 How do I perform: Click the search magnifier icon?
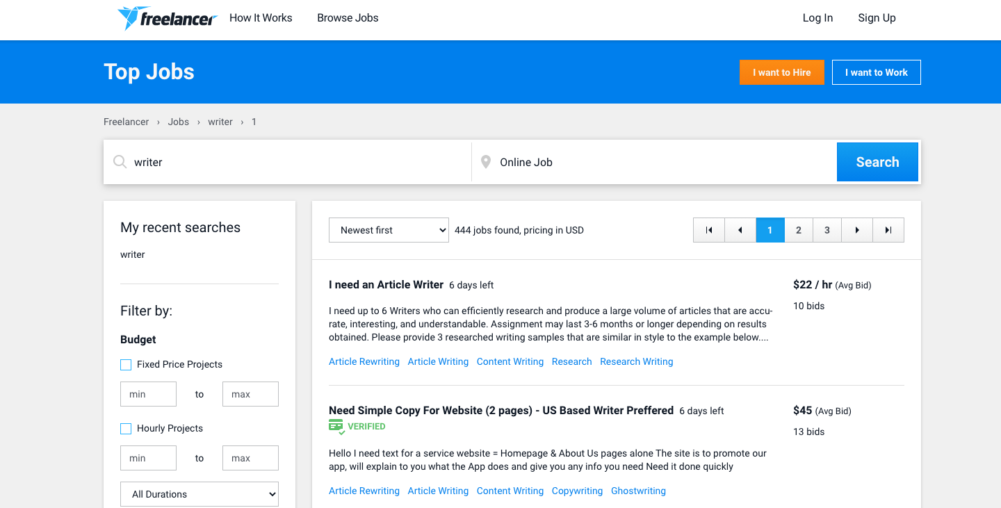click(120, 162)
